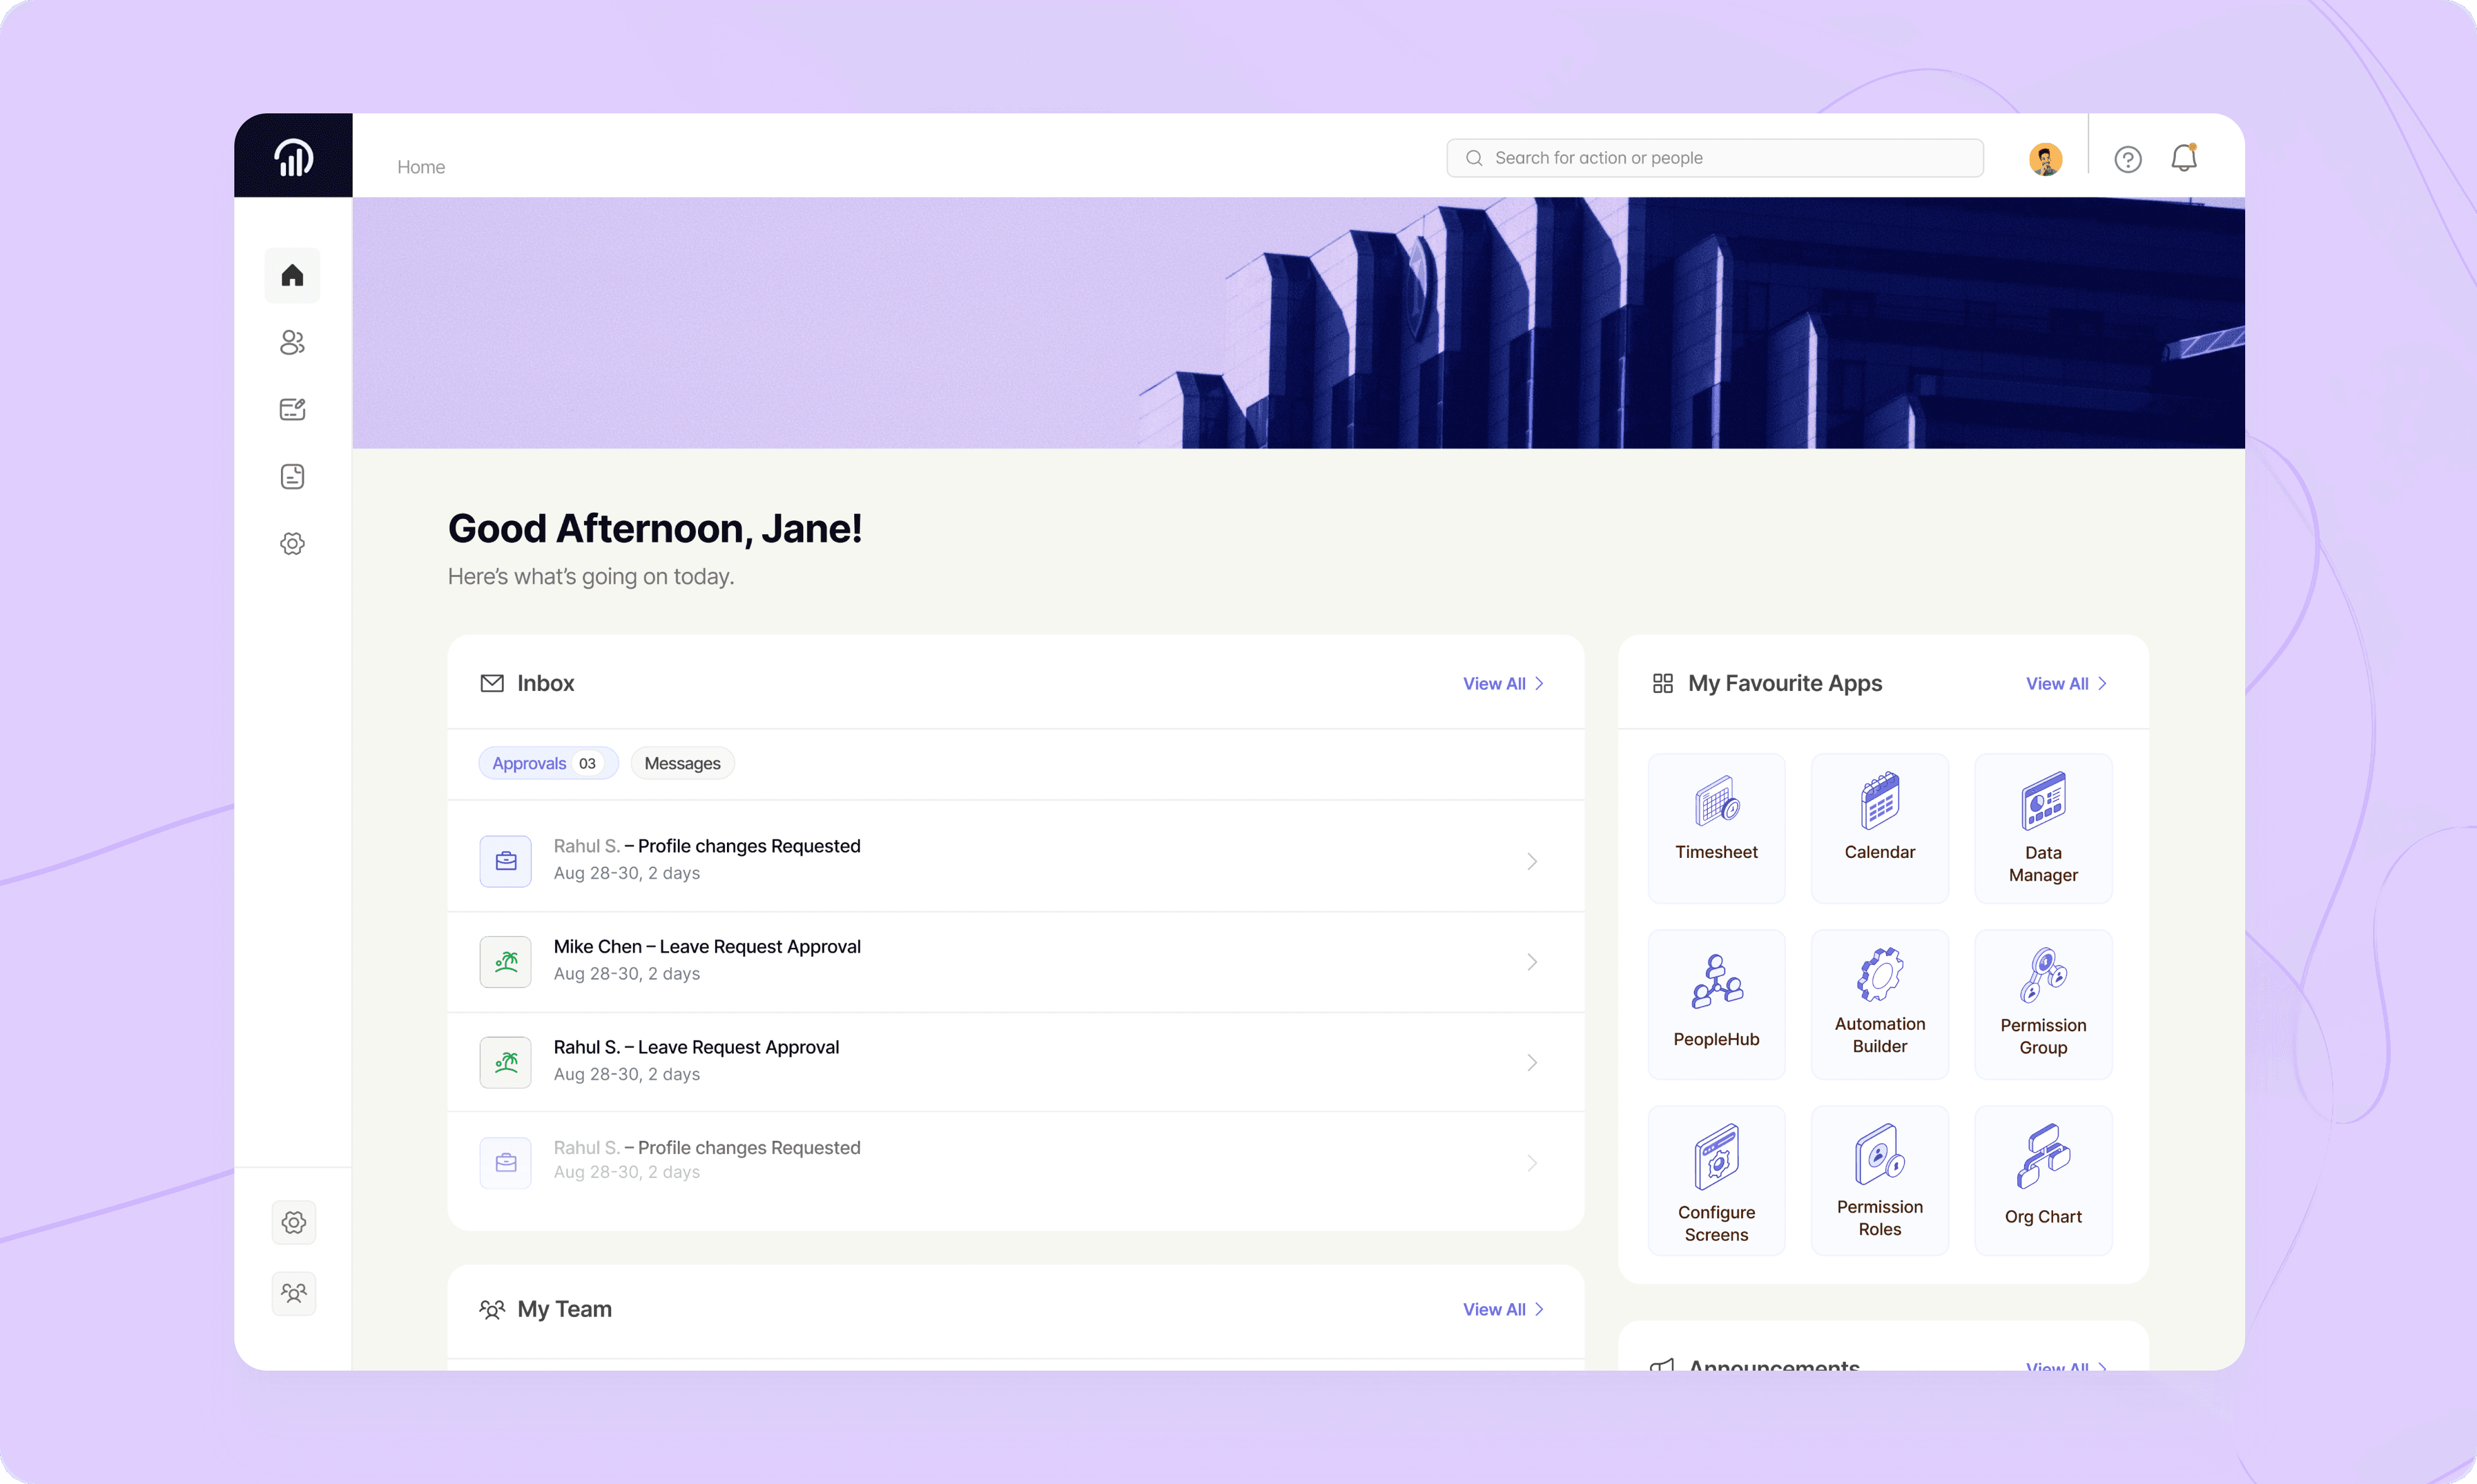Click the search for action or people field
2477x1484 pixels.
coord(1714,158)
